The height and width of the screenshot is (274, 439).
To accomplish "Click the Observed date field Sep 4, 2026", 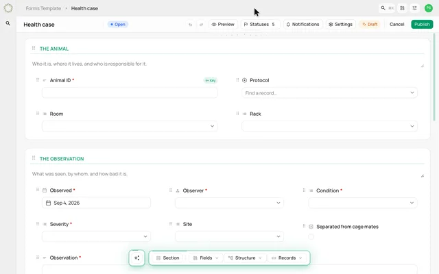I will click(96, 203).
